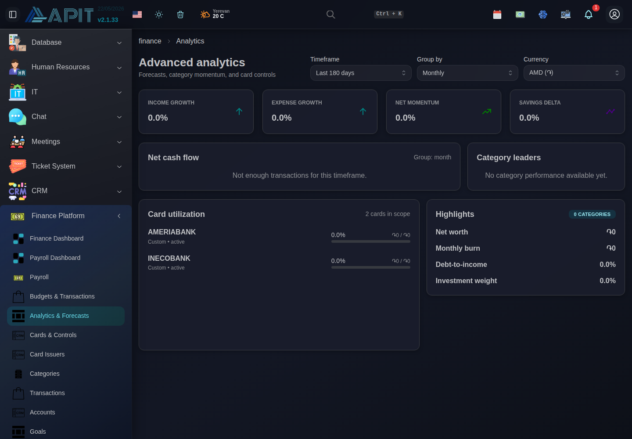This screenshot has height=439, width=632.
Task: Expand the Chat menu section
Action: [66, 117]
